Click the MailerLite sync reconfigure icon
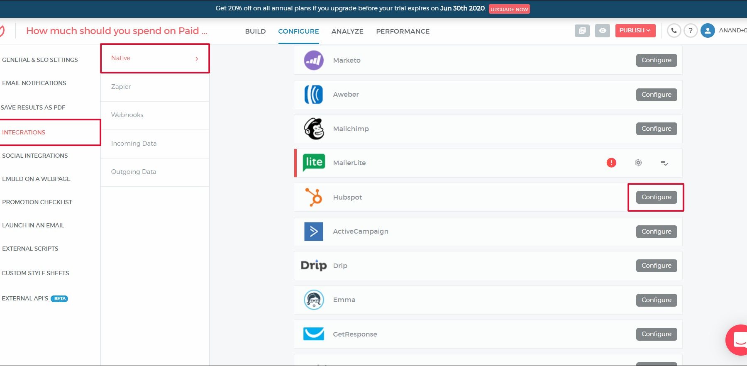 click(x=638, y=163)
